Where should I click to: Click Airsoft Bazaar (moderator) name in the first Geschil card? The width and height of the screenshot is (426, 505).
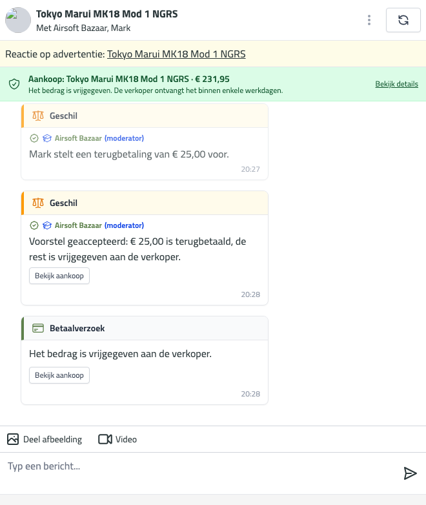pos(99,138)
